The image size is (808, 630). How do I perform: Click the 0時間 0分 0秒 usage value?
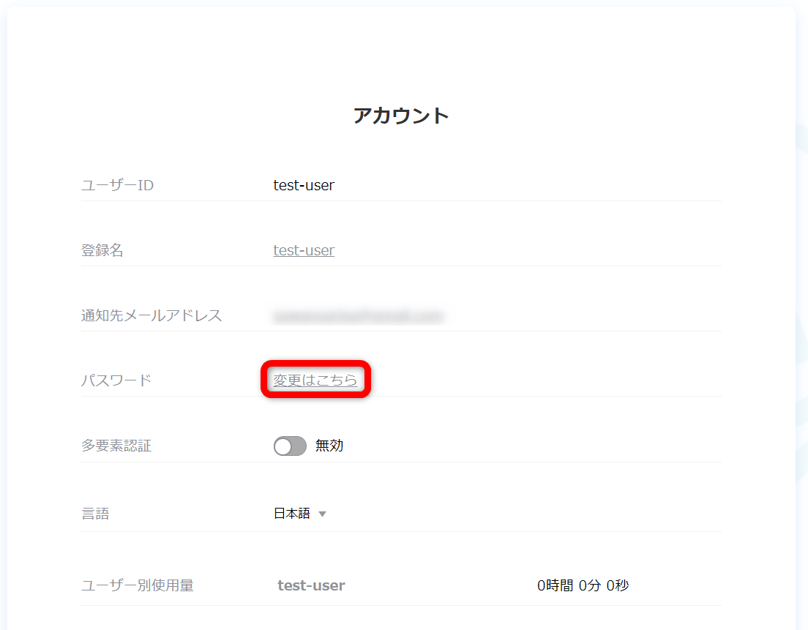click(x=583, y=585)
